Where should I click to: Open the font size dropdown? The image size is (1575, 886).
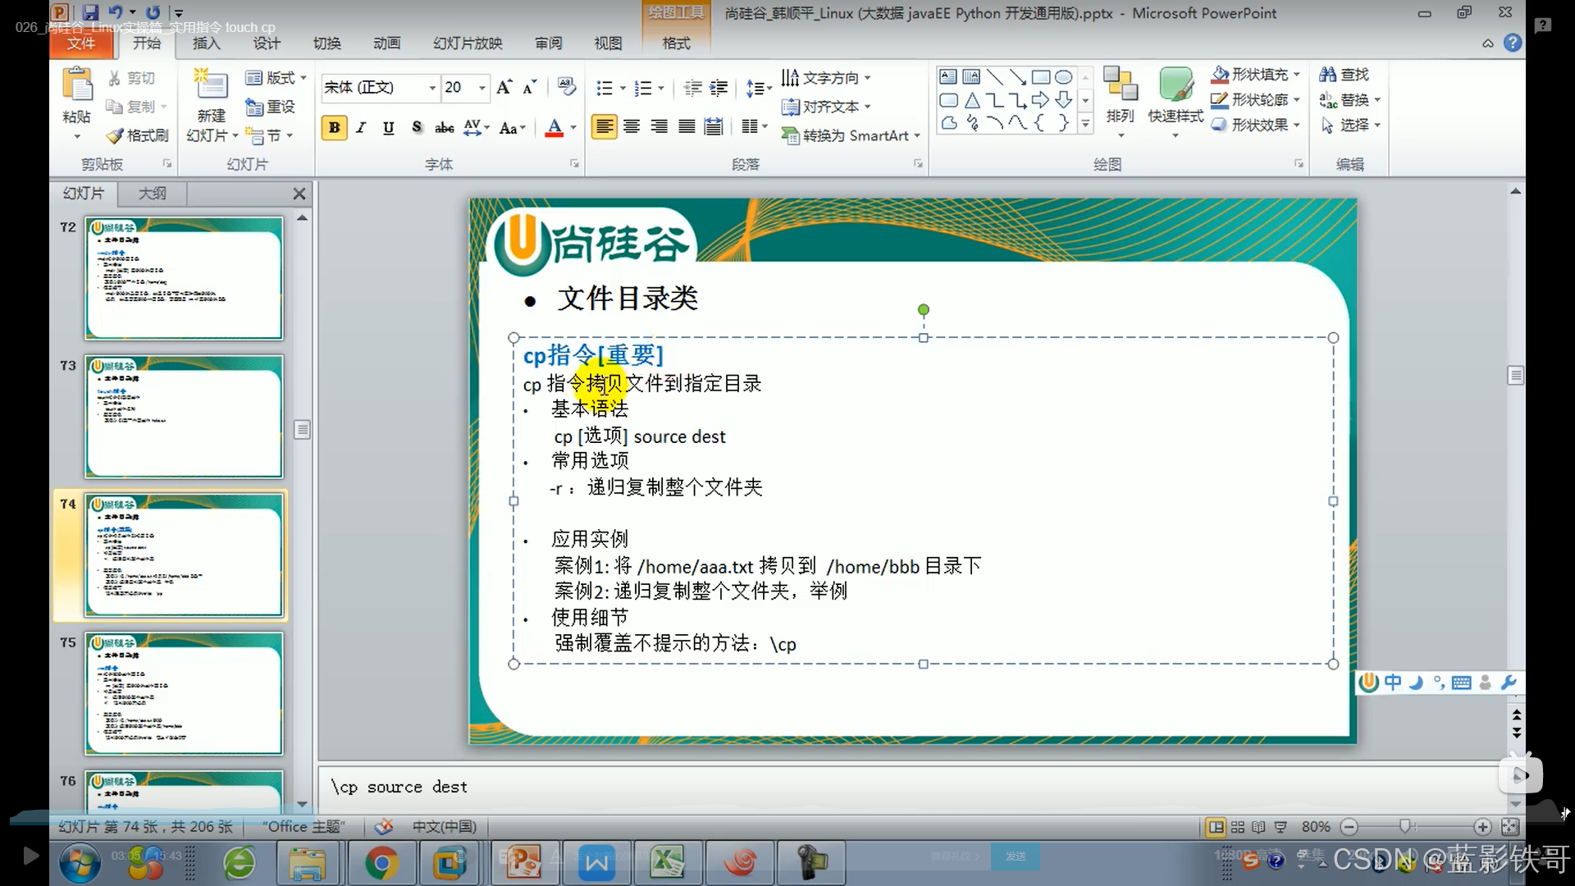(x=482, y=88)
